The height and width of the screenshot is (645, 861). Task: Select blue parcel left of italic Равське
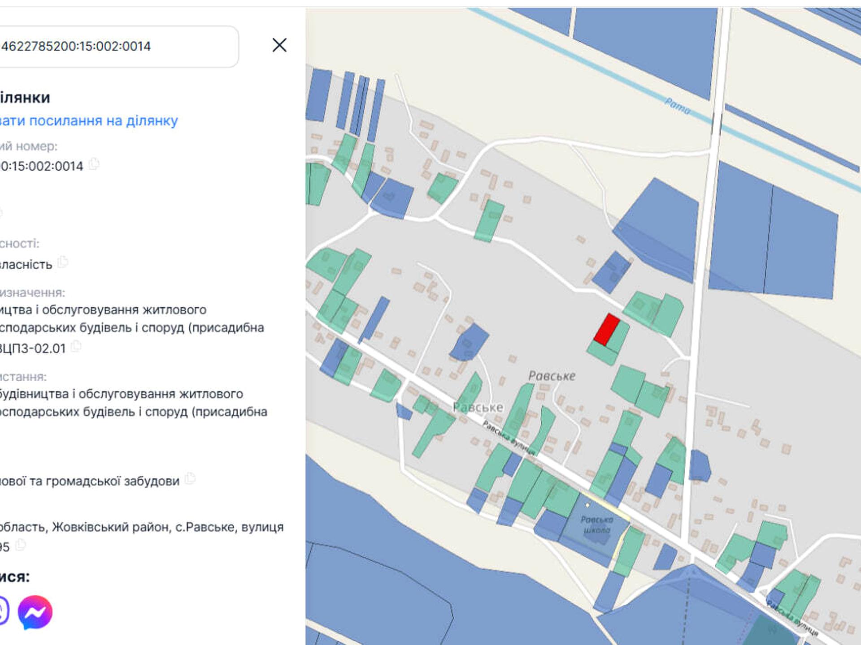tap(469, 342)
